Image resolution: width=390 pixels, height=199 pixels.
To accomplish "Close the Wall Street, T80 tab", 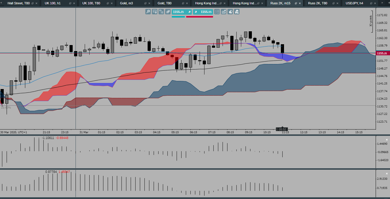I will 36,3.
